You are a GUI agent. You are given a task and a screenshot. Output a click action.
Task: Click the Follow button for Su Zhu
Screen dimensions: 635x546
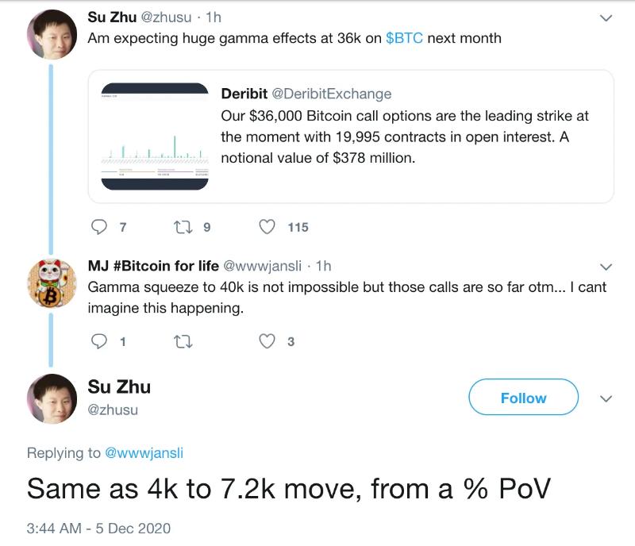coord(523,398)
